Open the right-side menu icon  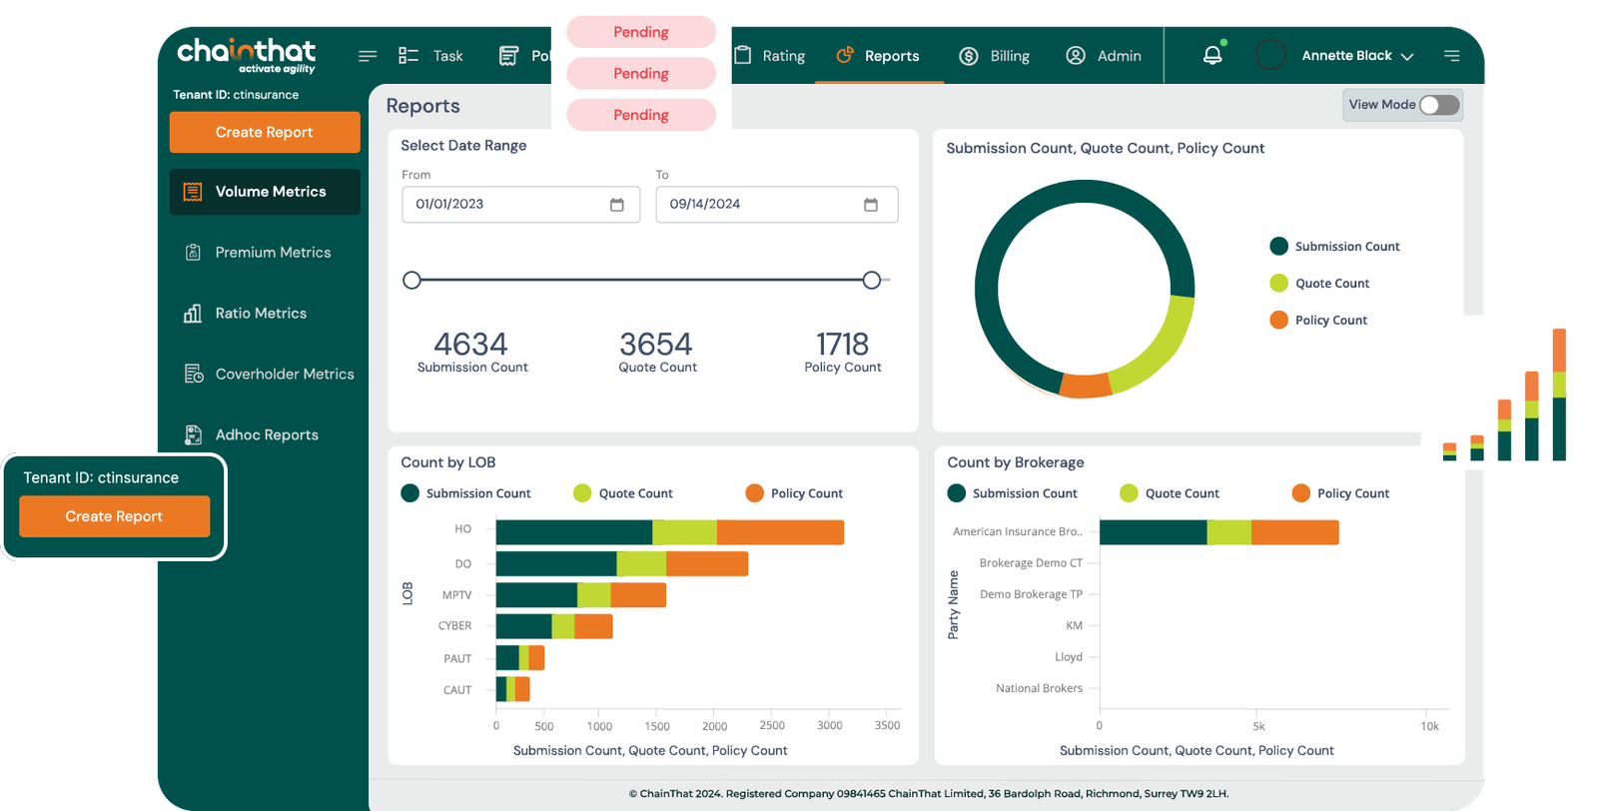click(1451, 56)
